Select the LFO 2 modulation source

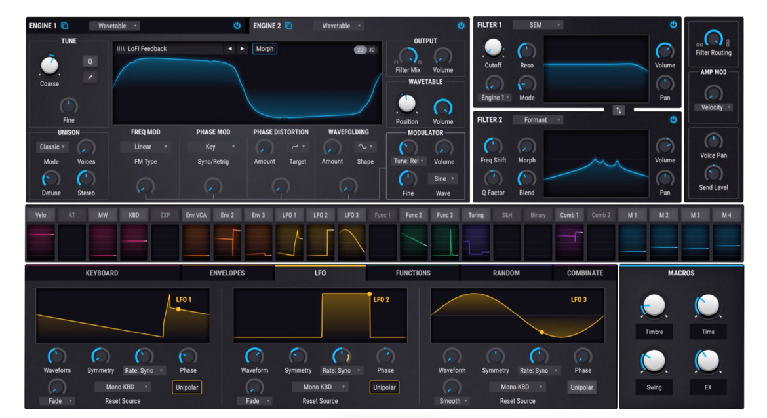(321, 215)
